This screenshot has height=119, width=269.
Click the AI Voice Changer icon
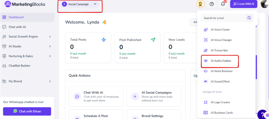tap(206, 40)
